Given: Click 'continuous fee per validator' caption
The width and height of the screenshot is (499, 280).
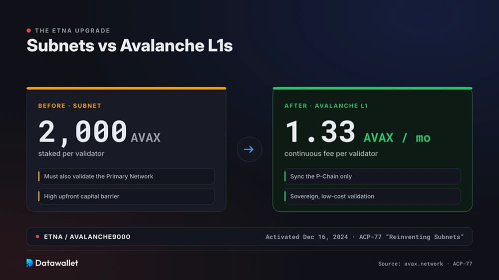Looking at the screenshot, I should pos(331,153).
